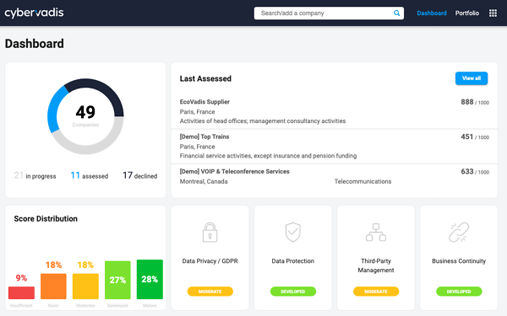Click the search magnifier icon
Image resolution: width=507 pixels, height=316 pixels.
pos(396,13)
